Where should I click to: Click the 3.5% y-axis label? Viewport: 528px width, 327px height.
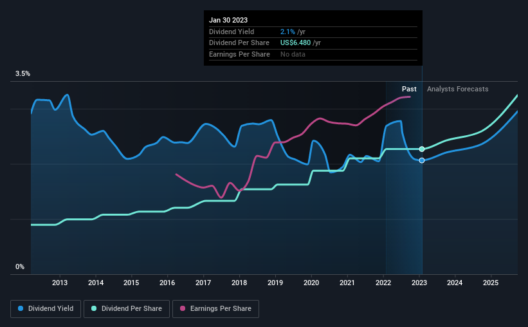click(23, 74)
